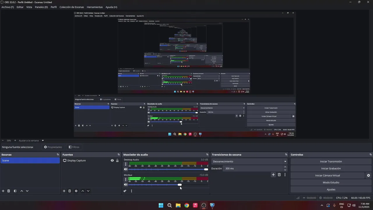The width and height of the screenshot is (373, 210).
Task: Open Desktop Audio three-dot options
Action: [126, 164]
